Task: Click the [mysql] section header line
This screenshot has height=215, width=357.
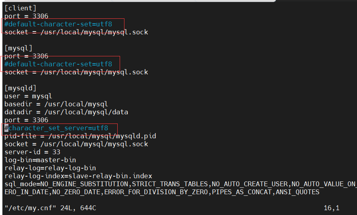Action: [18, 48]
